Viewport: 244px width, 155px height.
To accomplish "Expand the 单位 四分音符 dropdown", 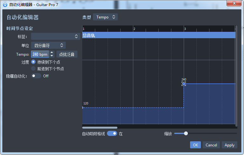I will point(48,46).
